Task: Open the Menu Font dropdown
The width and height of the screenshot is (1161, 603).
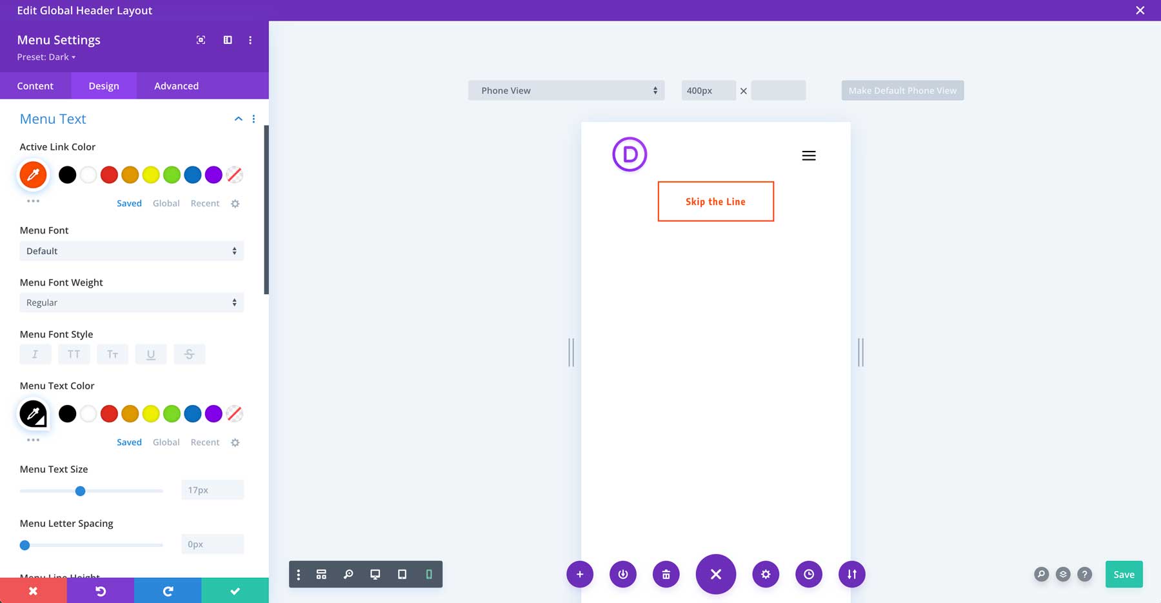Action: 132,251
